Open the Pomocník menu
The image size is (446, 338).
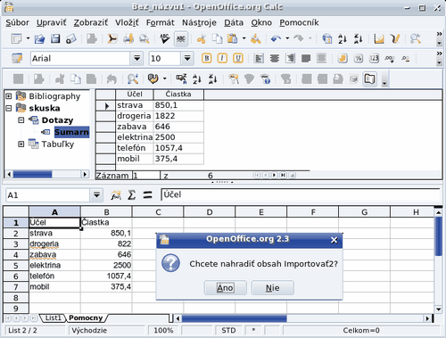299,22
